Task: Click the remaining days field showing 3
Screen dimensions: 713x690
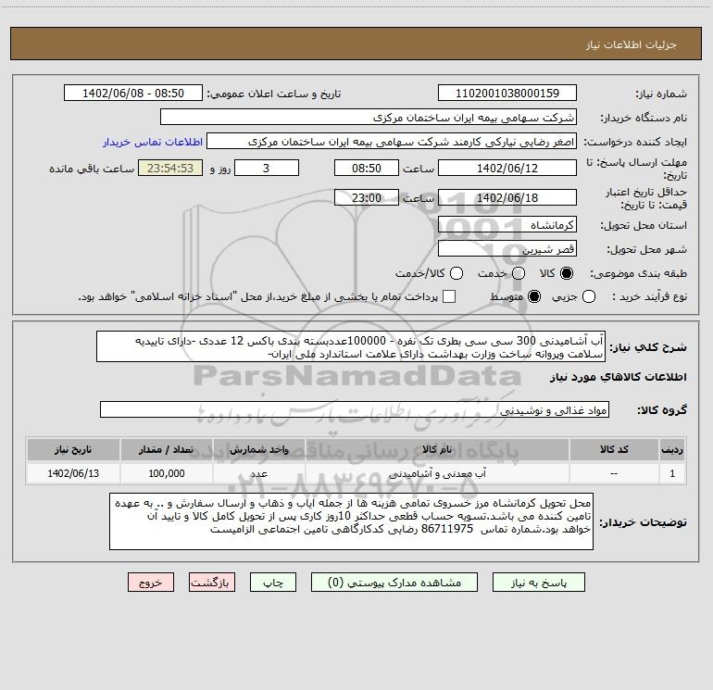Action: coord(267,168)
